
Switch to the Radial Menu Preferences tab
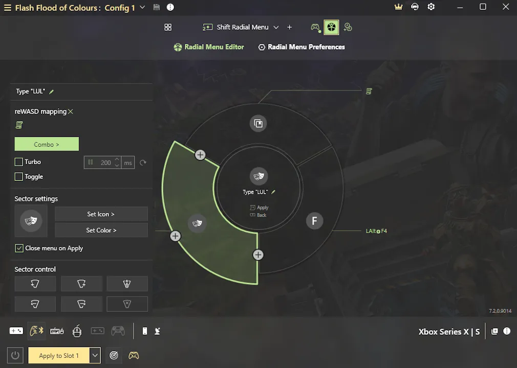pos(301,47)
